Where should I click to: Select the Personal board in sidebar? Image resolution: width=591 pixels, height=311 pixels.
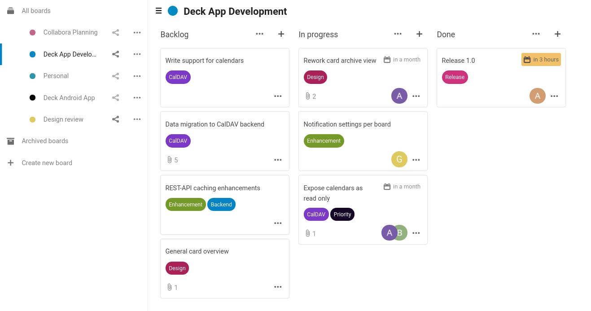[56, 76]
